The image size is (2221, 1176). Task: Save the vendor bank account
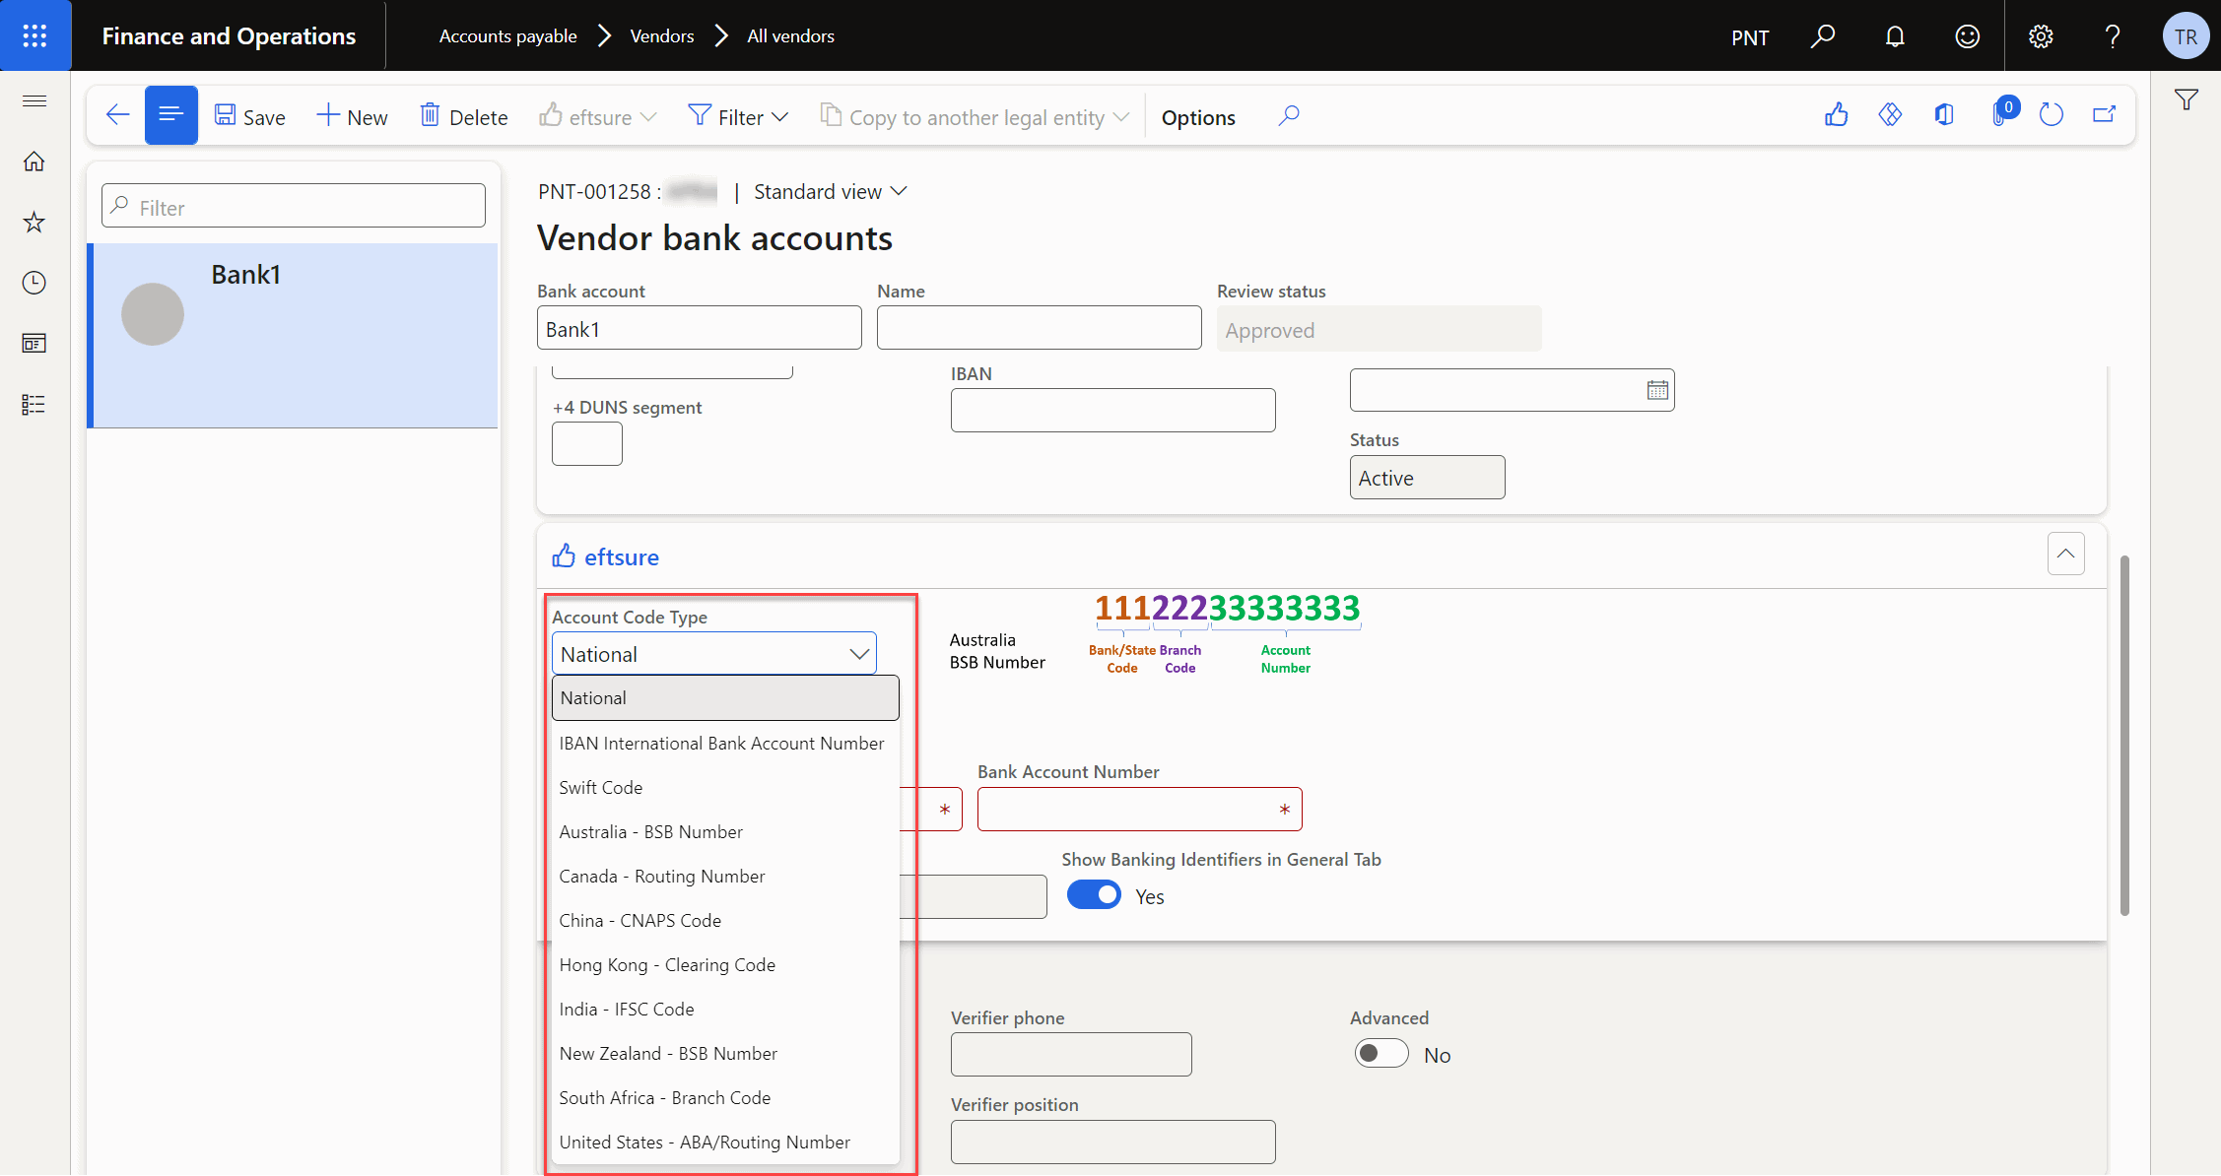250,117
